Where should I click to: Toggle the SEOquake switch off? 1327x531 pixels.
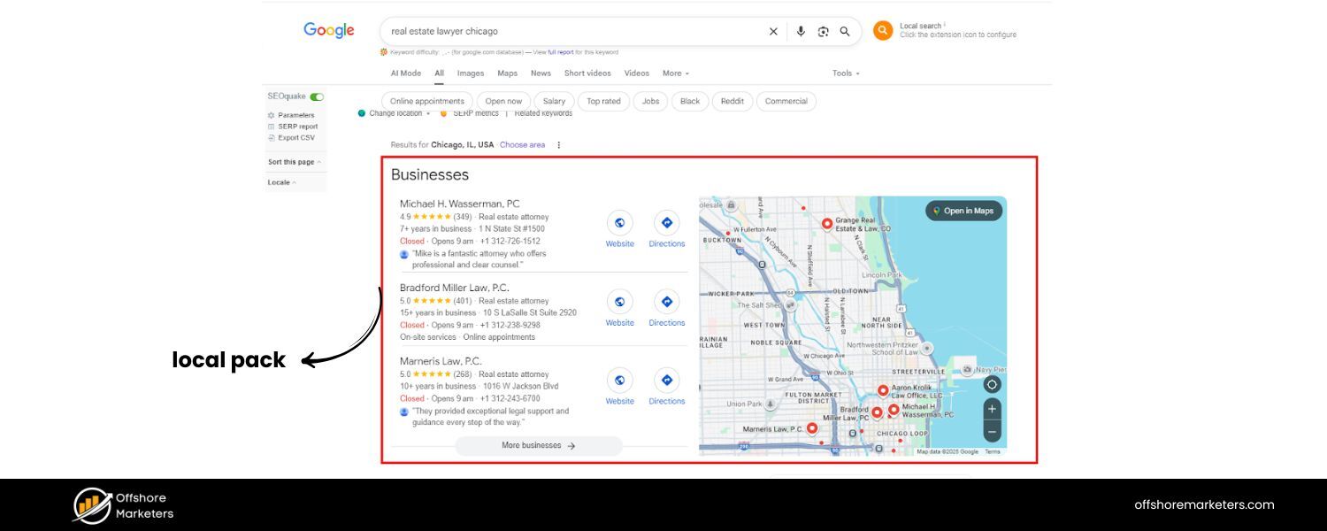coord(316,96)
